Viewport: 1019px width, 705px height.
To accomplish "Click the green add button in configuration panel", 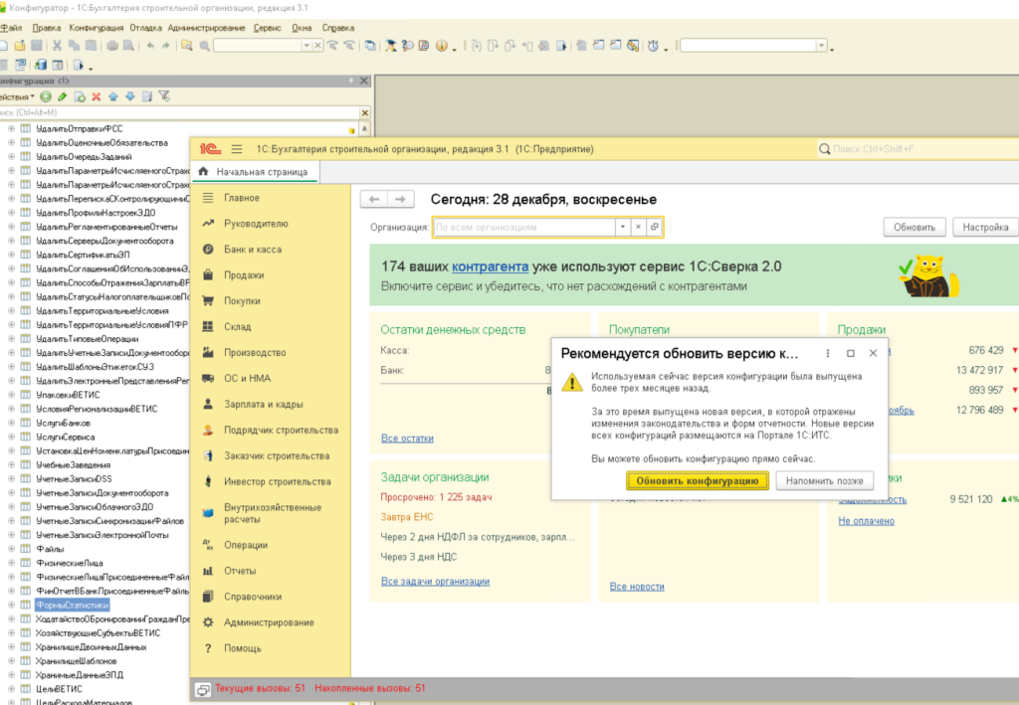I will (x=46, y=96).
